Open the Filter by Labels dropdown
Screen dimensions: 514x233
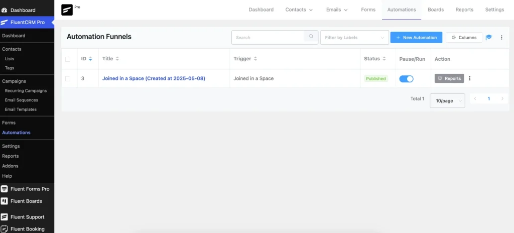click(x=355, y=38)
